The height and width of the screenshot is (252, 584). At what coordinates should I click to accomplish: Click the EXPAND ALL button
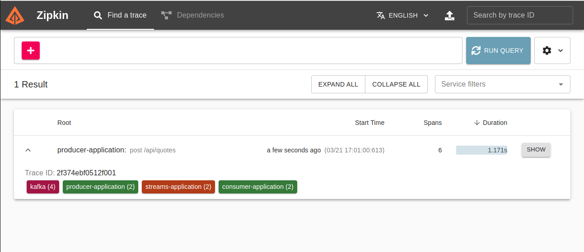click(x=338, y=84)
